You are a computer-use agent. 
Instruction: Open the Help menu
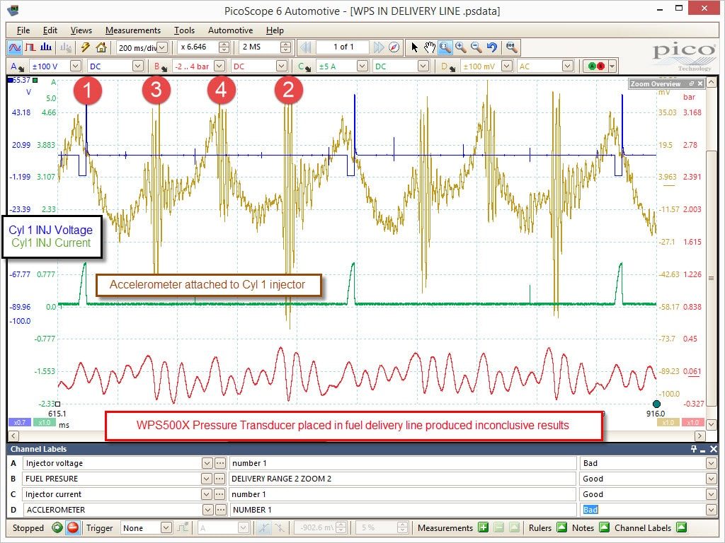pos(275,30)
